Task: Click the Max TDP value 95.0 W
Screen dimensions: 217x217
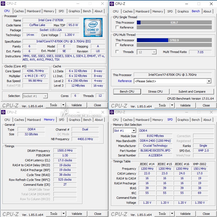Action: click(73, 25)
